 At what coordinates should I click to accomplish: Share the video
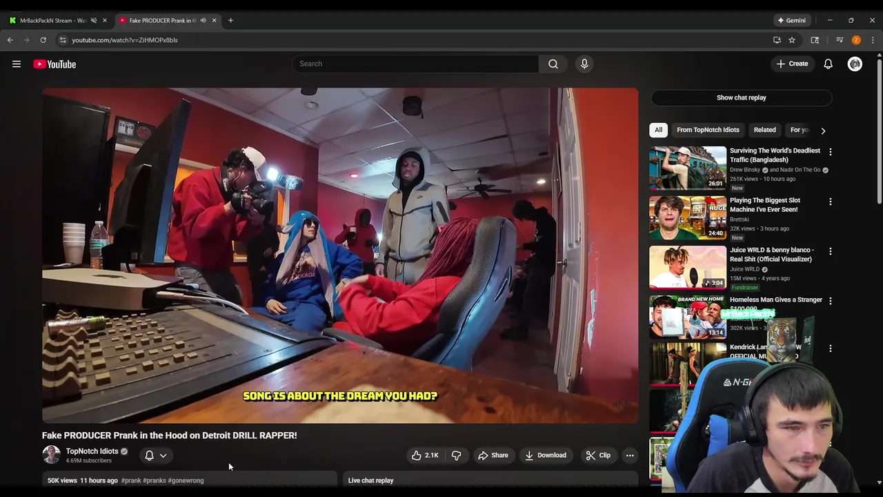coord(493,456)
